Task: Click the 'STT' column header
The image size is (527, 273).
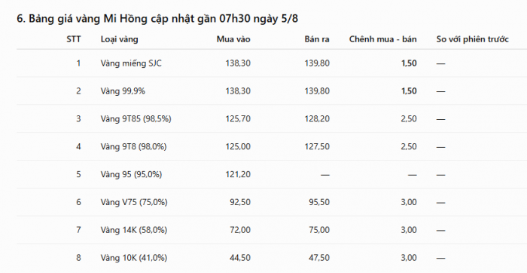Action: tap(74, 39)
